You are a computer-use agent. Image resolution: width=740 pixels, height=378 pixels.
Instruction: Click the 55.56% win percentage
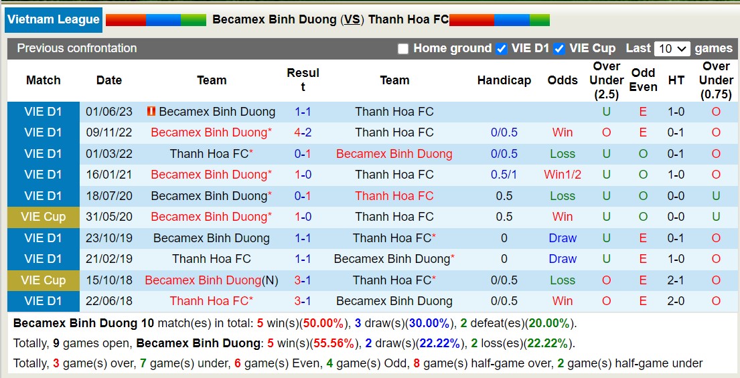point(335,344)
